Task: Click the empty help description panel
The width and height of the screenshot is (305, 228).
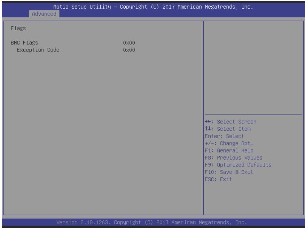Action: 253,67
